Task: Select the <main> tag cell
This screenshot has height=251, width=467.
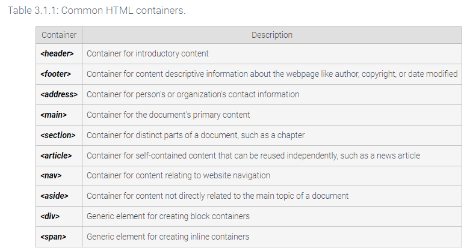Action: (x=54, y=115)
